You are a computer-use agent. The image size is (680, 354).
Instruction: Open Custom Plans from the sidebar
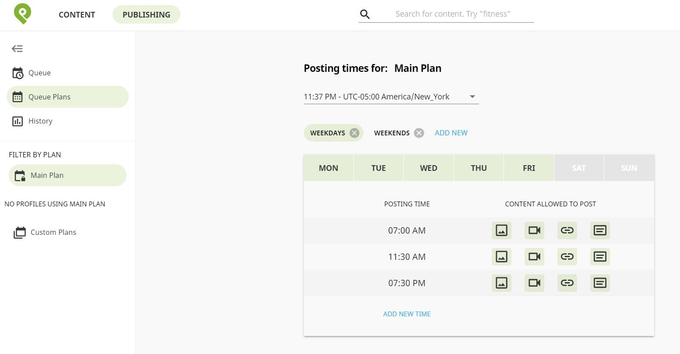53,232
